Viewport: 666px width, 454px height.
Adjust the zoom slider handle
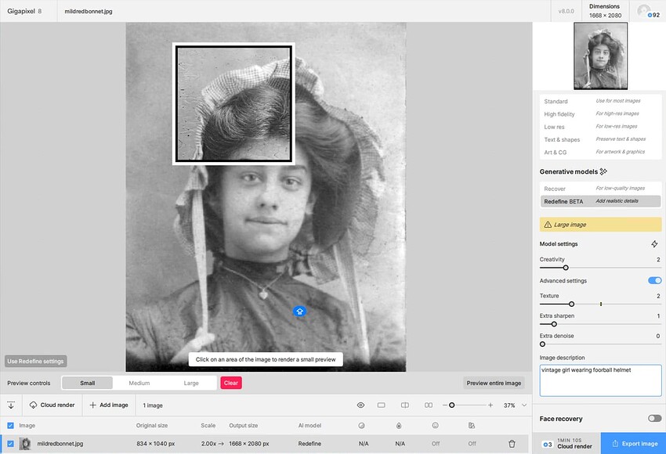[452, 405]
